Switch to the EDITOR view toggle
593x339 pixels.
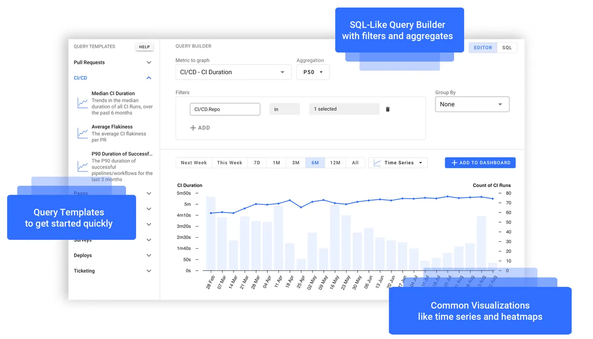[483, 48]
